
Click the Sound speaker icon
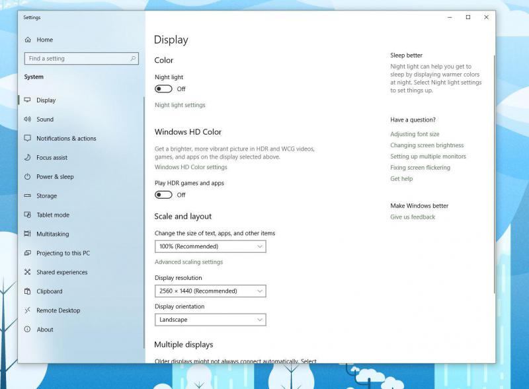tap(28, 120)
